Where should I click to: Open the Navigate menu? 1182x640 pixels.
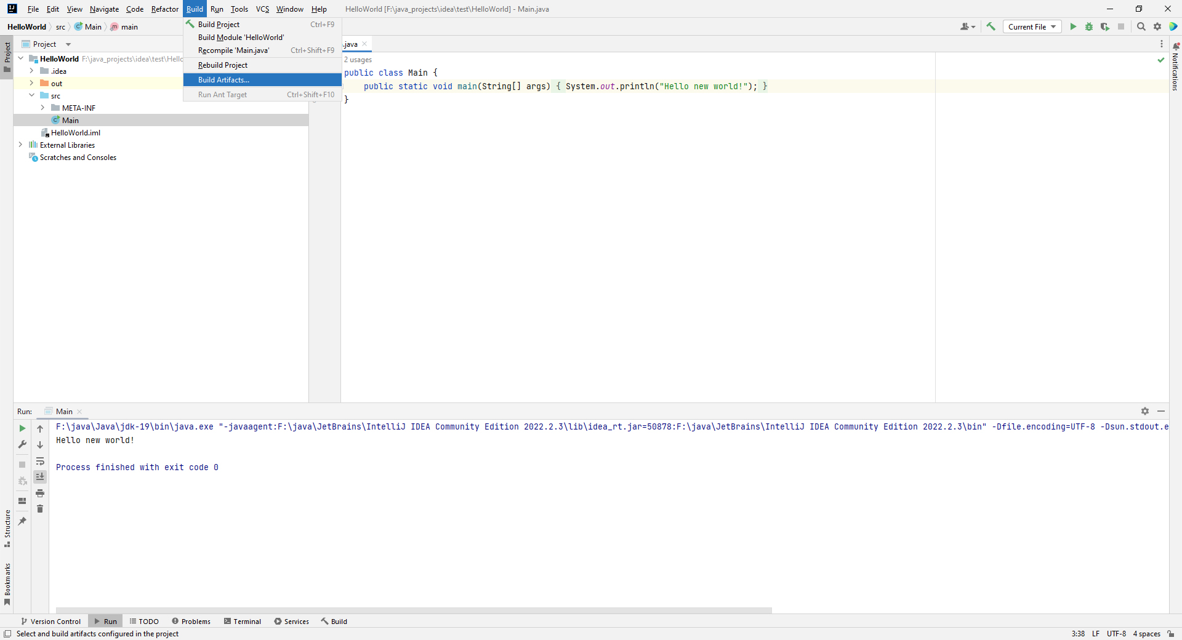[104, 9]
